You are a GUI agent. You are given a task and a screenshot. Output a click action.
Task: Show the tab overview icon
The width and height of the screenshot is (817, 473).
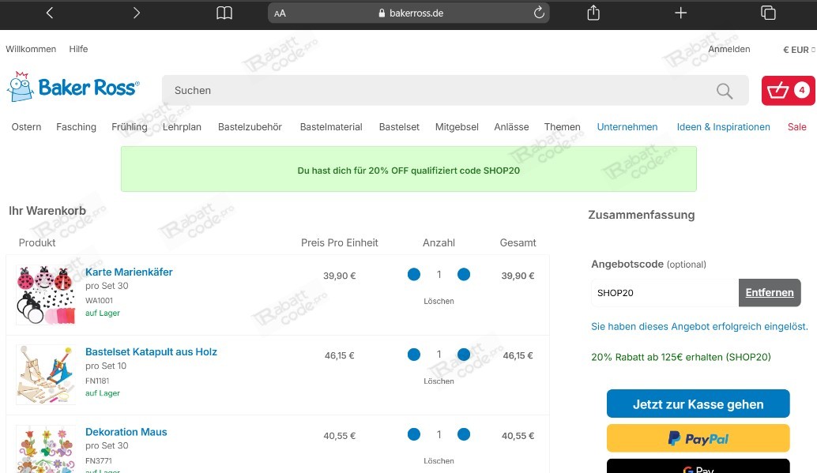pyautogui.click(x=767, y=13)
